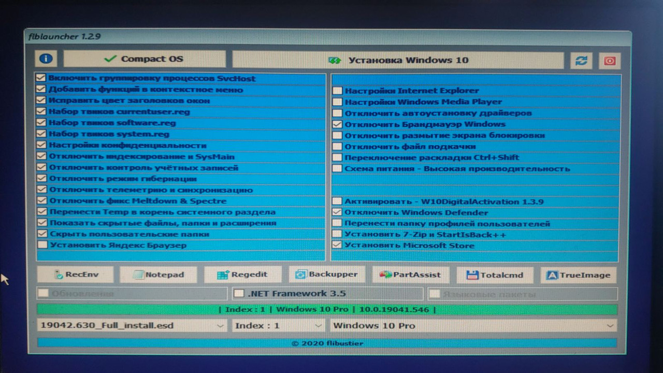
Task: Toggle Отключить режим гибернации checkbox
Action: (x=41, y=178)
